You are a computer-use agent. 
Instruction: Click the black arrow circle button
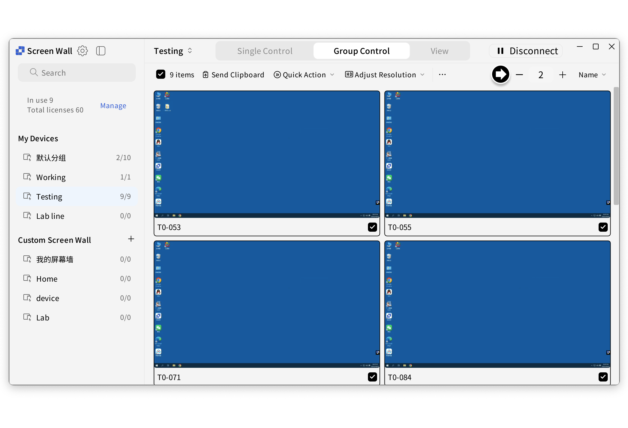click(500, 74)
